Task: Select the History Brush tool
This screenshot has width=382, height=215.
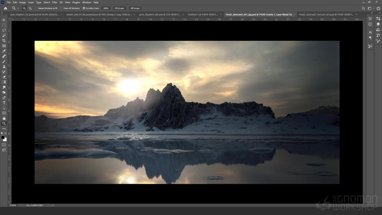Action: coord(4,72)
